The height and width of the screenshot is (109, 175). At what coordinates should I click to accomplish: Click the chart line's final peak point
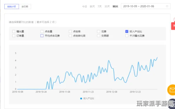157,57
